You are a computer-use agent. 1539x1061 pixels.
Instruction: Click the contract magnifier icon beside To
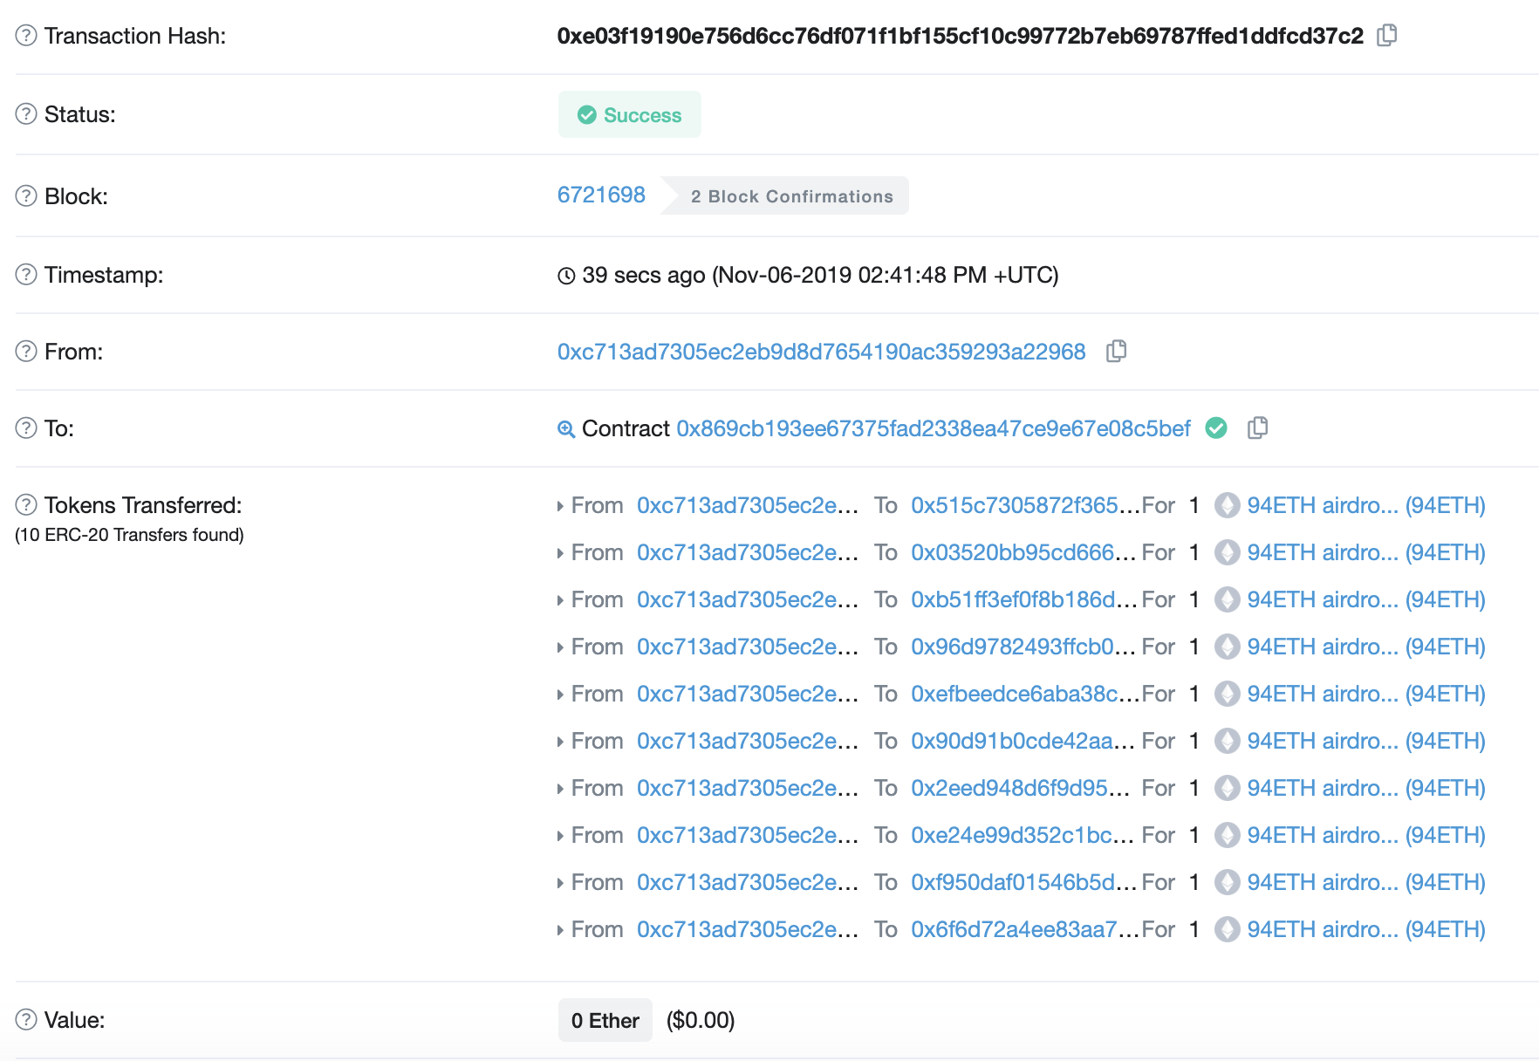566,429
